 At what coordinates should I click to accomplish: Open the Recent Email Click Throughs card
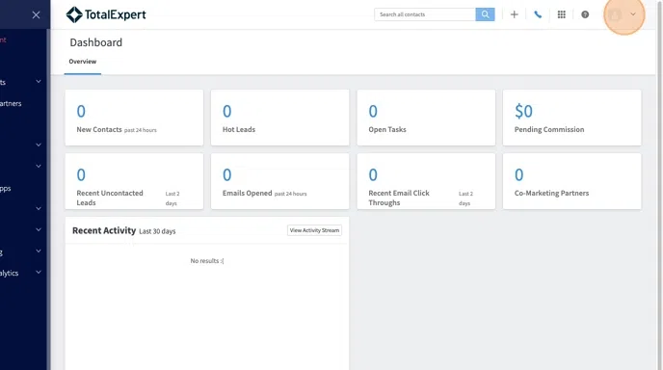click(x=426, y=181)
